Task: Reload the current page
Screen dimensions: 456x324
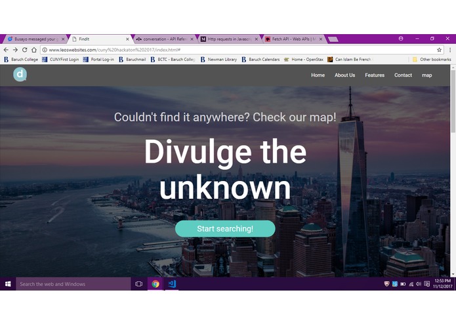Action: click(x=25, y=50)
